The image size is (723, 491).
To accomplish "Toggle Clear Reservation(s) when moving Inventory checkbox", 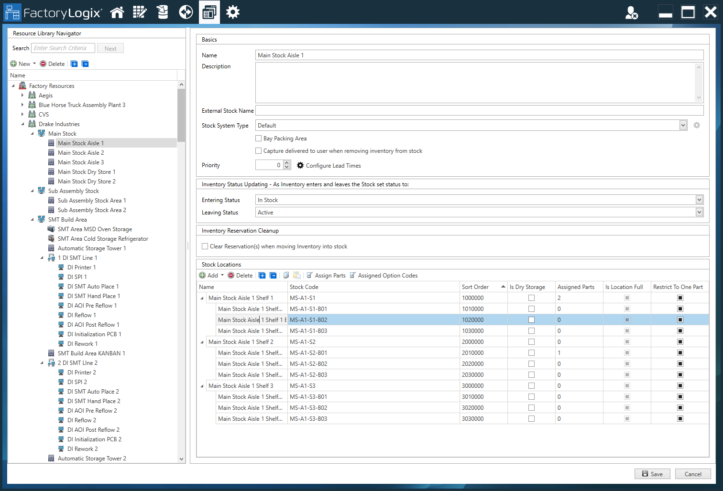I will pyautogui.click(x=205, y=246).
